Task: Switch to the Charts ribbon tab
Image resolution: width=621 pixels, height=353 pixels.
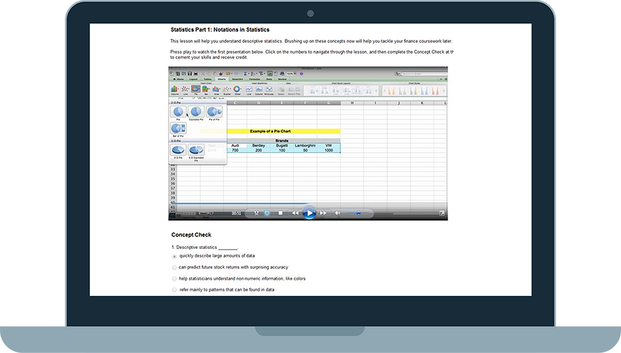Action: pos(222,79)
